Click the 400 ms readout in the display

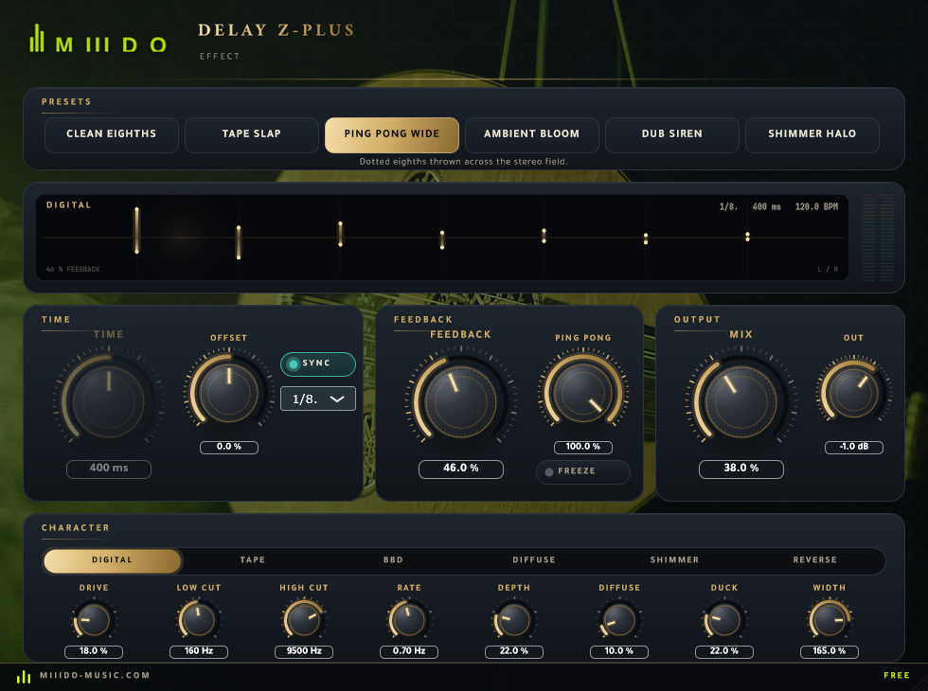(x=766, y=207)
